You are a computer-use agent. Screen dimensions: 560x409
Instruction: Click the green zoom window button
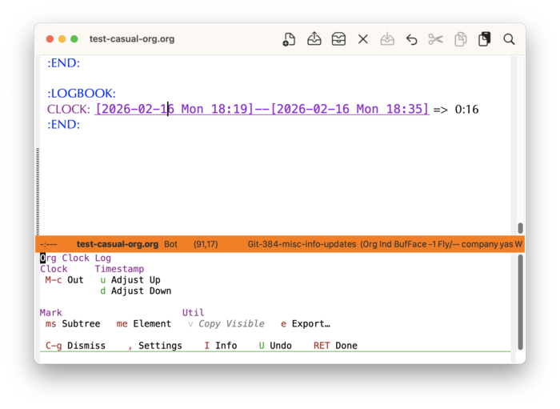[x=74, y=39]
